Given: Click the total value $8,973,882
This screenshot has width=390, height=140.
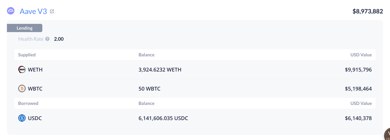Looking at the screenshot, I should (368, 11).
